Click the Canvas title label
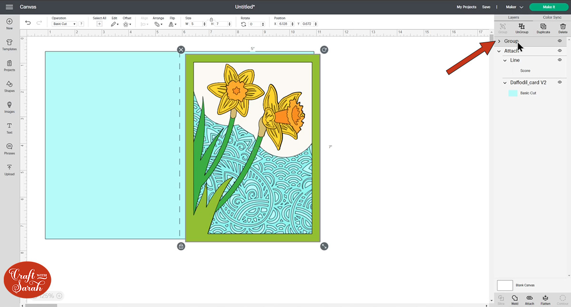Screen dimensions: 571x307 coord(28,7)
